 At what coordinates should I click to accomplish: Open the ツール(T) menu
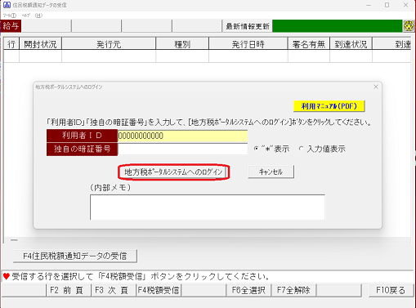pos(10,16)
